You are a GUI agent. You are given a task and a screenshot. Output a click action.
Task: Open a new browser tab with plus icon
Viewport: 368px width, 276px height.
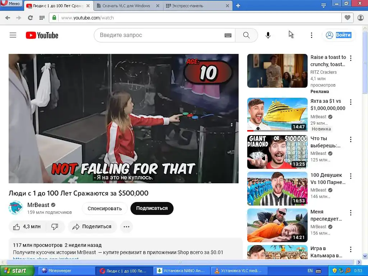[238, 6]
